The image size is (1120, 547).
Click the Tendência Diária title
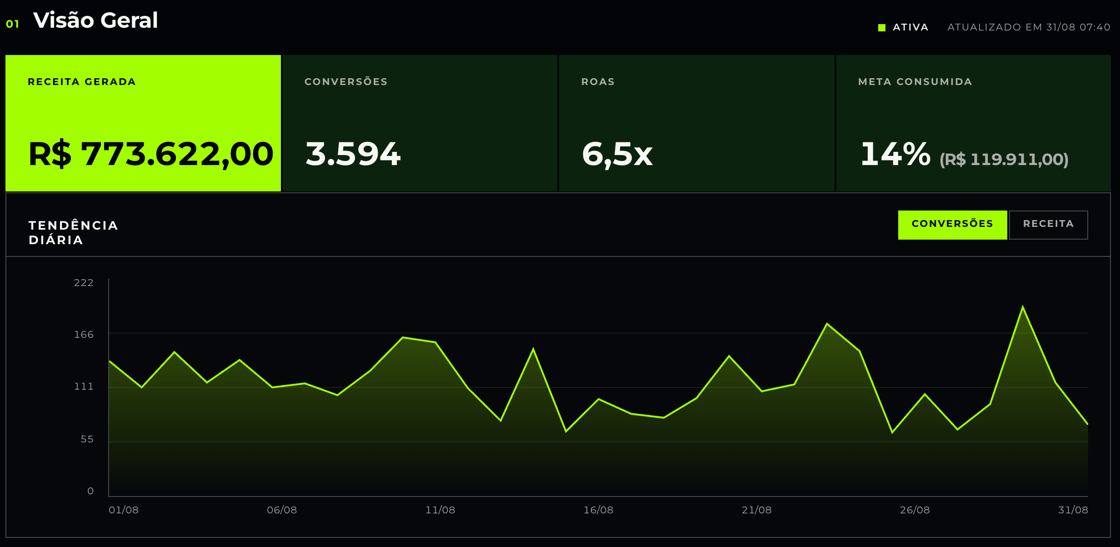tap(74, 233)
